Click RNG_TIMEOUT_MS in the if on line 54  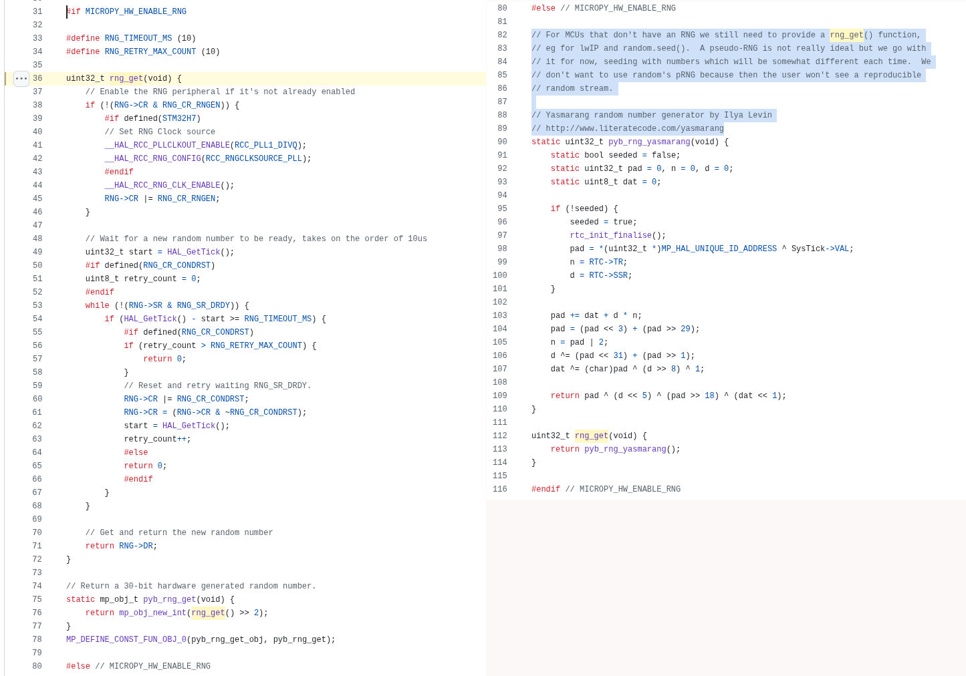point(278,319)
